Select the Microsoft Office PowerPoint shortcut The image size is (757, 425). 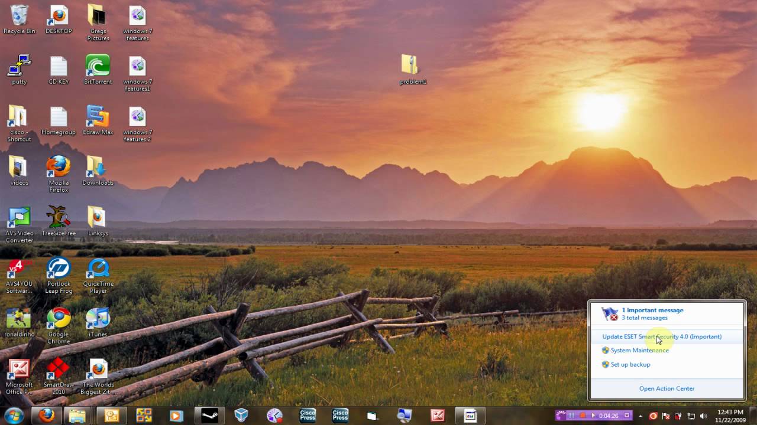pos(19,377)
